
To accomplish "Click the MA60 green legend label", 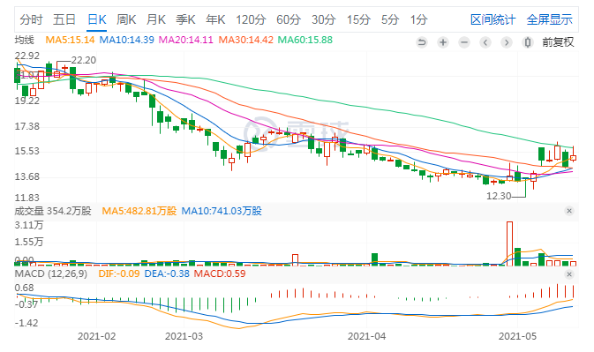I will coord(305,40).
